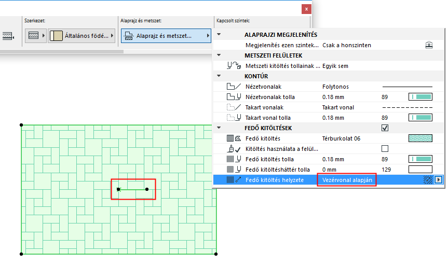This screenshot has width=448, height=266.
Task: Toggle the FEDŐ KITÖLTÉSEK checkbox
Action: 385,128
